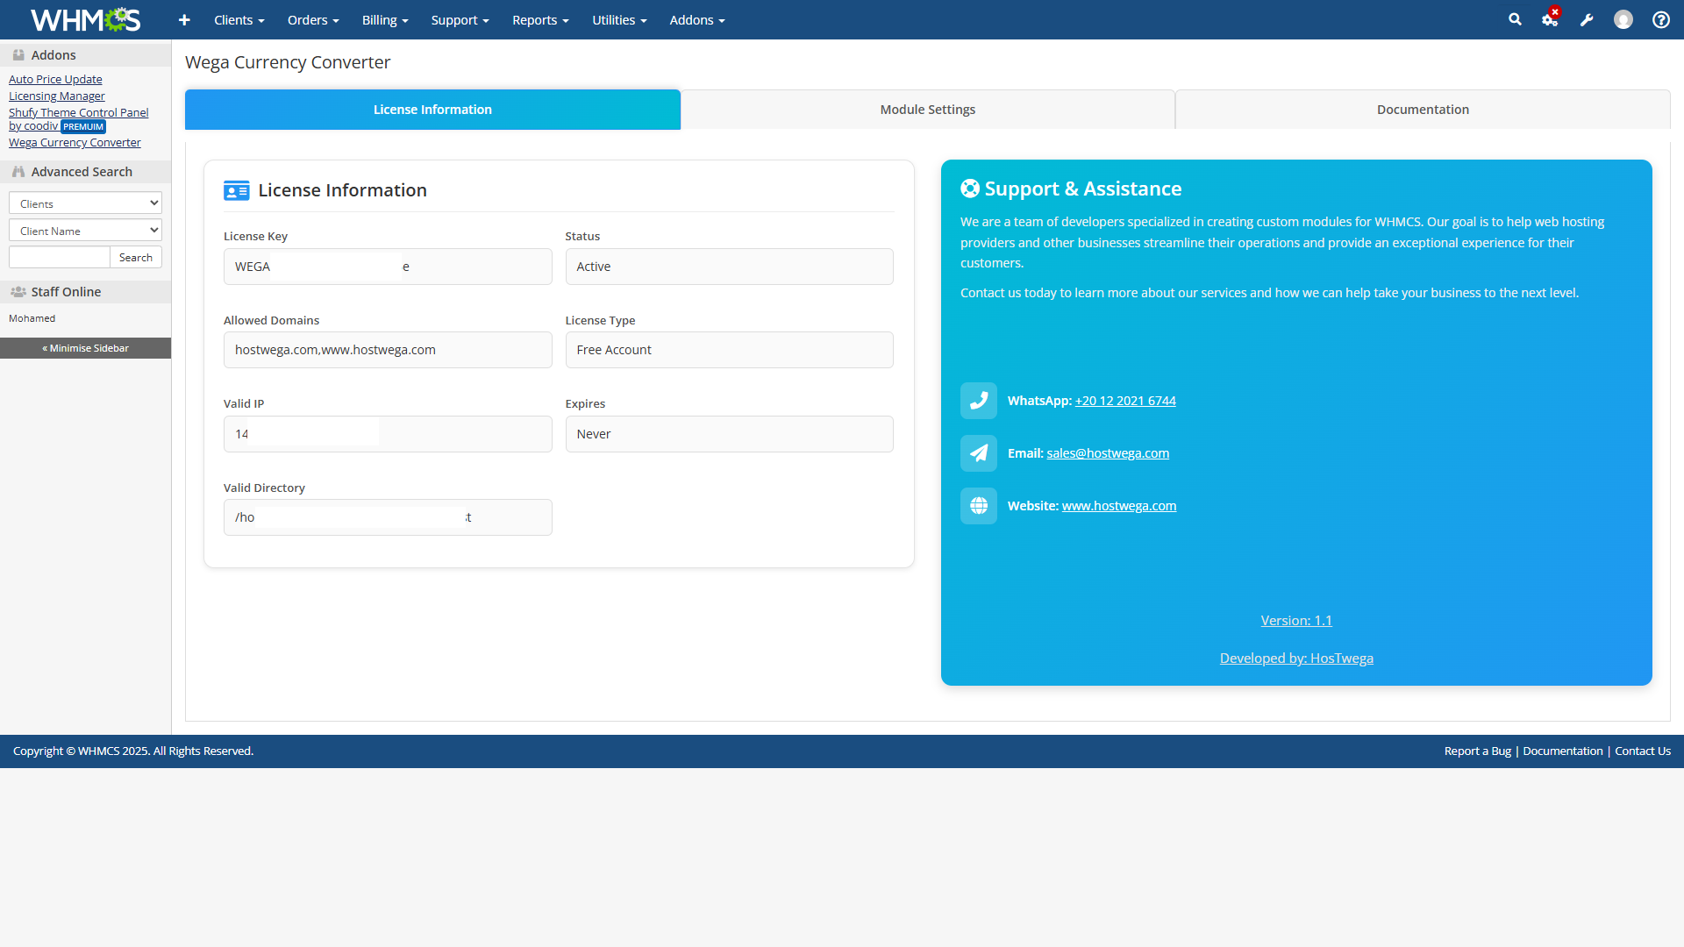Click the wrench configuration icon
This screenshot has width=1684, height=947.
pyautogui.click(x=1587, y=19)
